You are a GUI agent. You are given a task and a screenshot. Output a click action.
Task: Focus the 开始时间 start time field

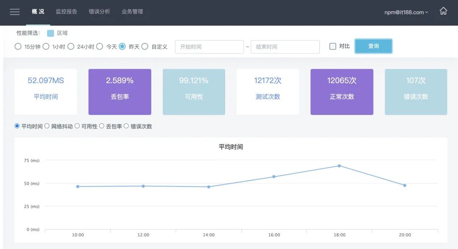pyautogui.click(x=209, y=47)
